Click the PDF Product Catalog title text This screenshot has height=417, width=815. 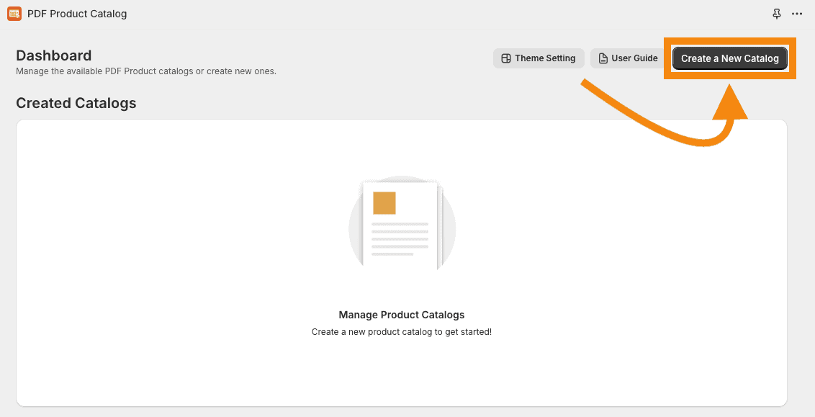[x=77, y=14]
